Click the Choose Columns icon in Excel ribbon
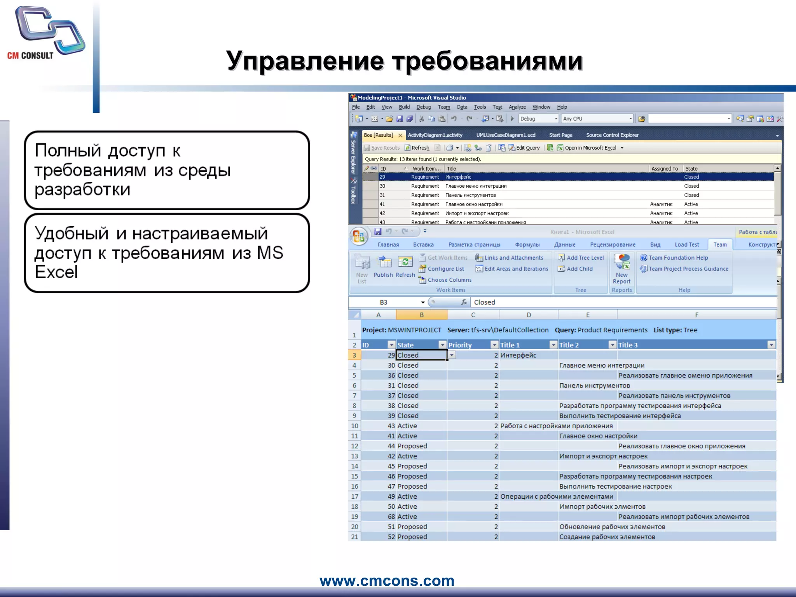Image resolution: width=796 pixels, height=597 pixels. tap(422, 280)
